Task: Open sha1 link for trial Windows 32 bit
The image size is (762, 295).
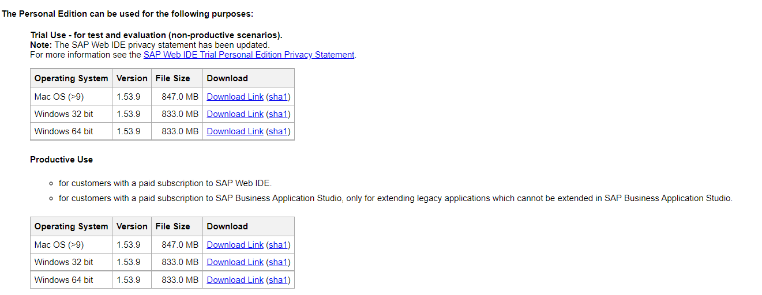Action: 278,114
